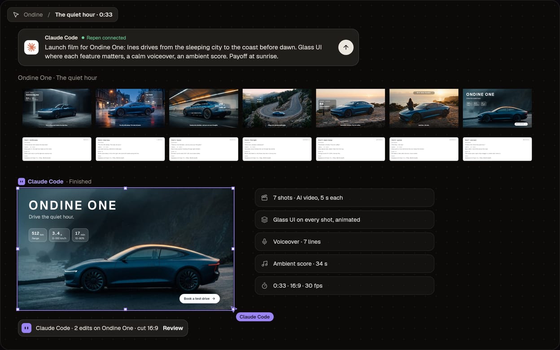Click the layers icon in the Glass UI row
The height and width of the screenshot is (350, 560).
pyautogui.click(x=265, y=220)
